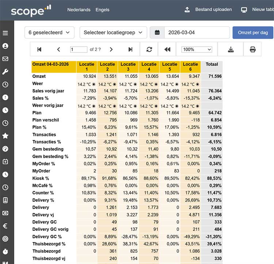This screenshot has height=264, width=274.
Task: Click the star favorites sidebar icon
Action: (5, 136)
